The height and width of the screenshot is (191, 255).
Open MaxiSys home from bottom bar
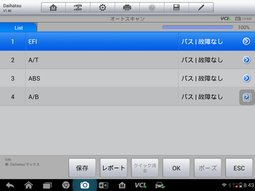point(122,185)
